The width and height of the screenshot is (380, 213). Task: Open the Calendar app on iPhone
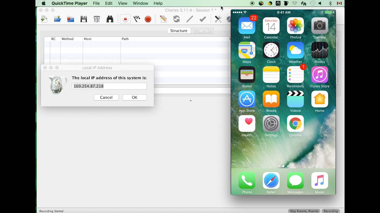click(x=271, y=25)
